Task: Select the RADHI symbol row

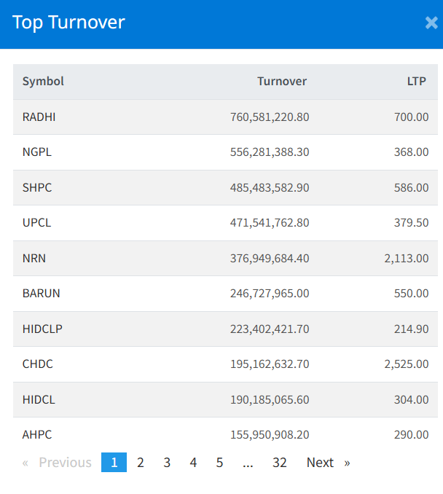Action: 39,117
